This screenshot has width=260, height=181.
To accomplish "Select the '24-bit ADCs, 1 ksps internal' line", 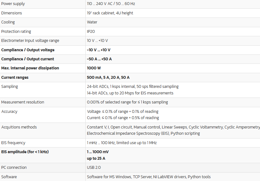I will point(133,87).
